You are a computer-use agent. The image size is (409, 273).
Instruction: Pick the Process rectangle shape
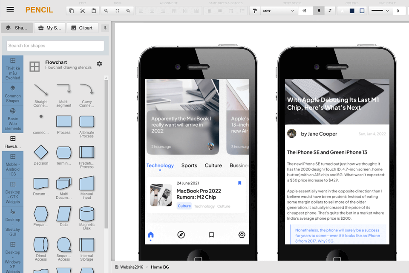[64, 125]
